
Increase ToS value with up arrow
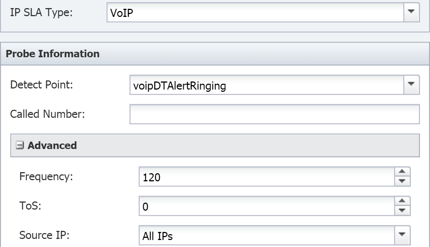click(x=402, y=201)
